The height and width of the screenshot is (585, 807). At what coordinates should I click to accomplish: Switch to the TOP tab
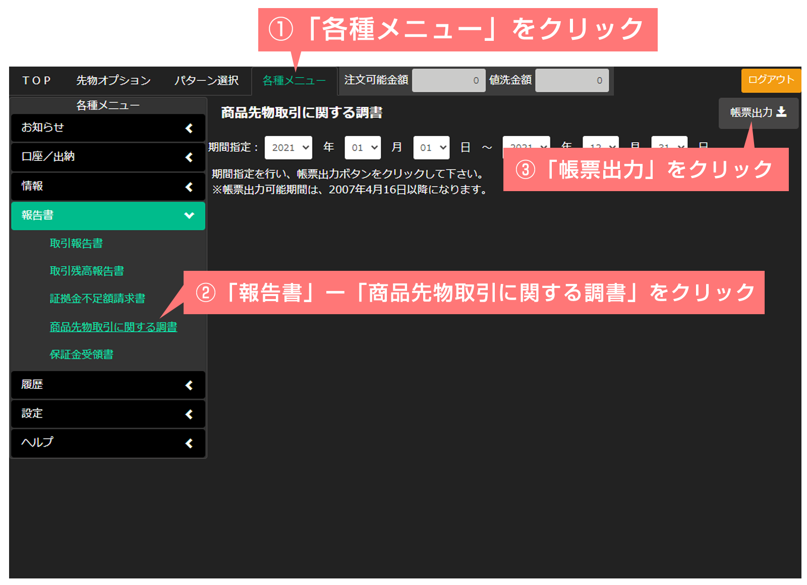click(36, 81)
